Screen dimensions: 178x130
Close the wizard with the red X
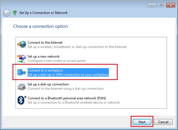coord(171,5)
